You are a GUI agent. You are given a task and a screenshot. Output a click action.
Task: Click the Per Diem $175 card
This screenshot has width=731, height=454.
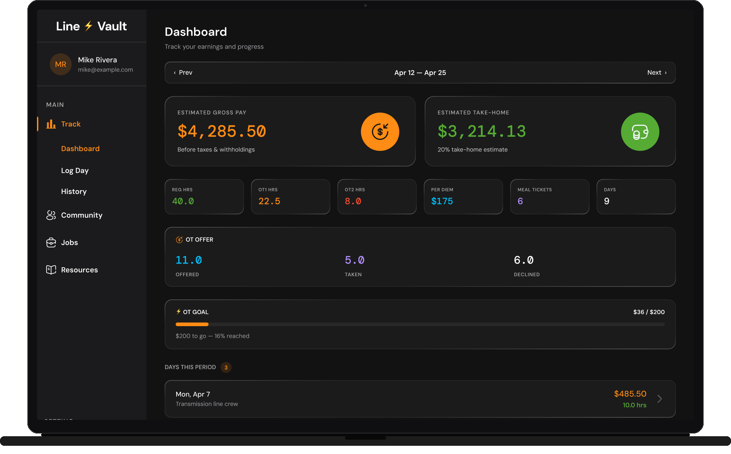tap(463, 197)
